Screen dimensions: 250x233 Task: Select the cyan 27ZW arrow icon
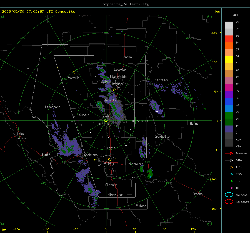click(x=229, y=174)
